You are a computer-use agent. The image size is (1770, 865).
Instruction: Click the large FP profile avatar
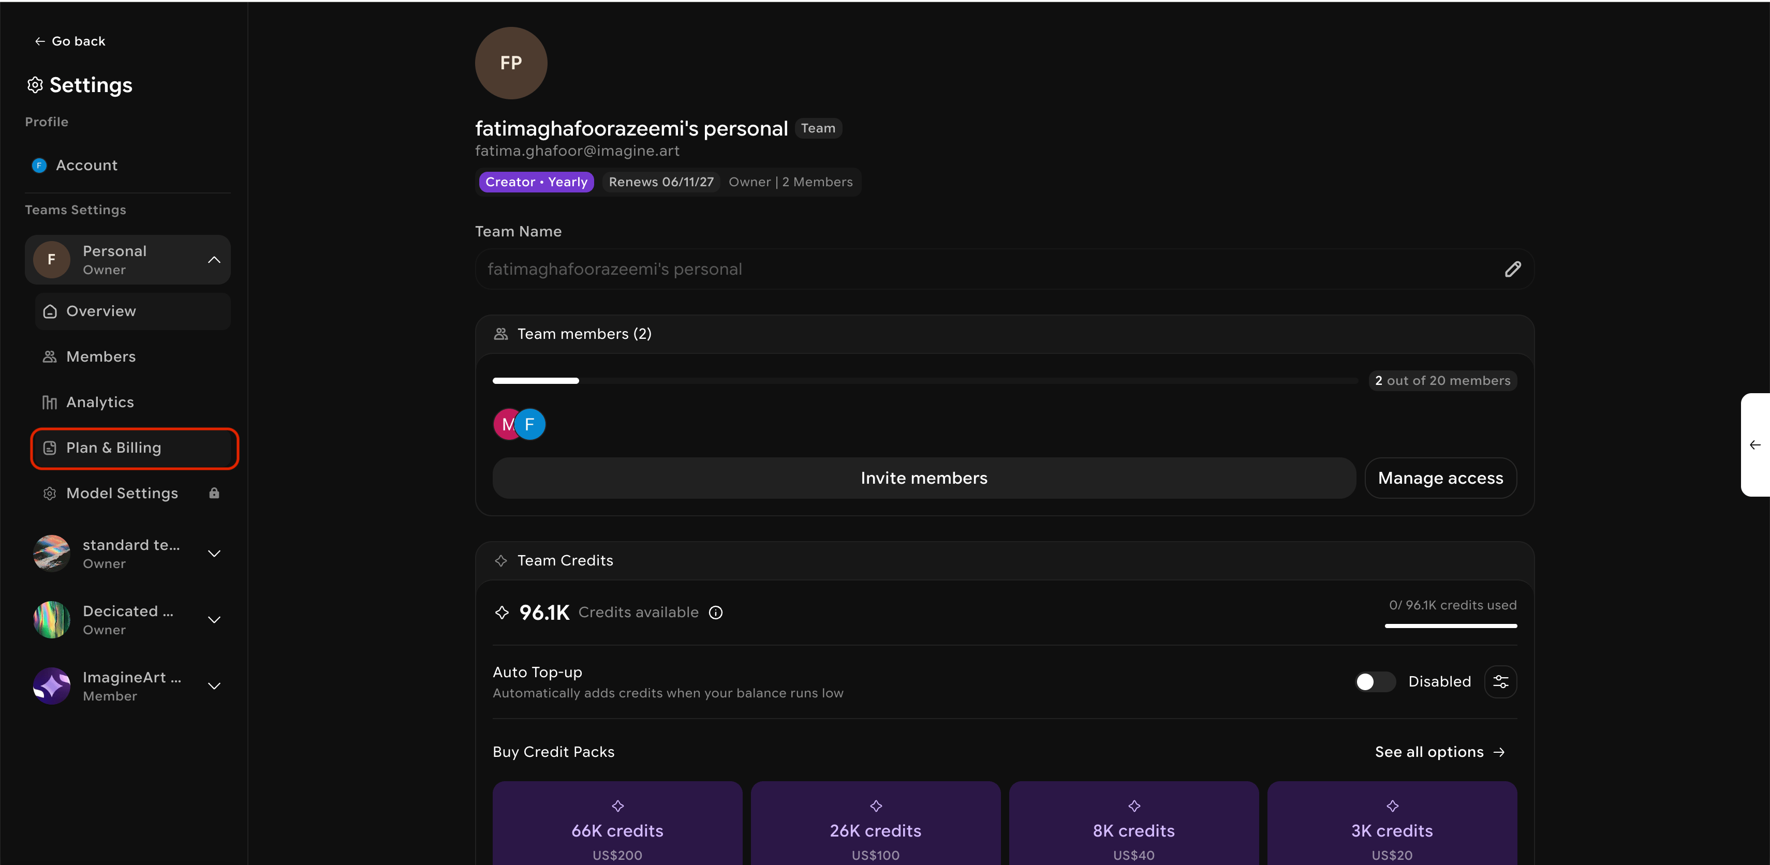(x=510, y=63)
